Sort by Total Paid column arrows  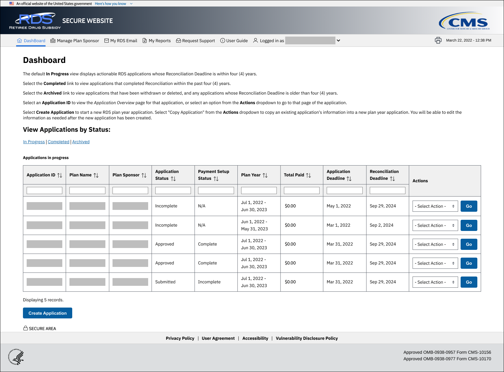[308, 175]
